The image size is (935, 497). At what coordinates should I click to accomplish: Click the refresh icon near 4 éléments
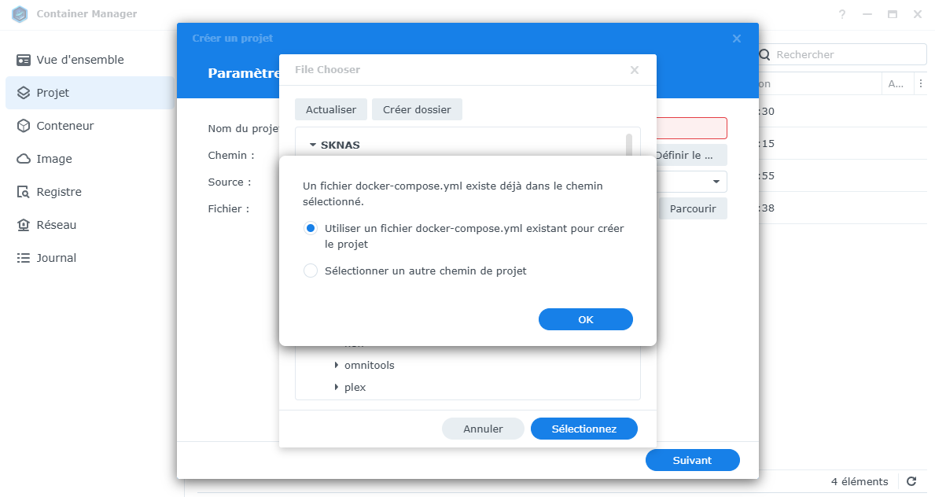(x=911, y=481)
